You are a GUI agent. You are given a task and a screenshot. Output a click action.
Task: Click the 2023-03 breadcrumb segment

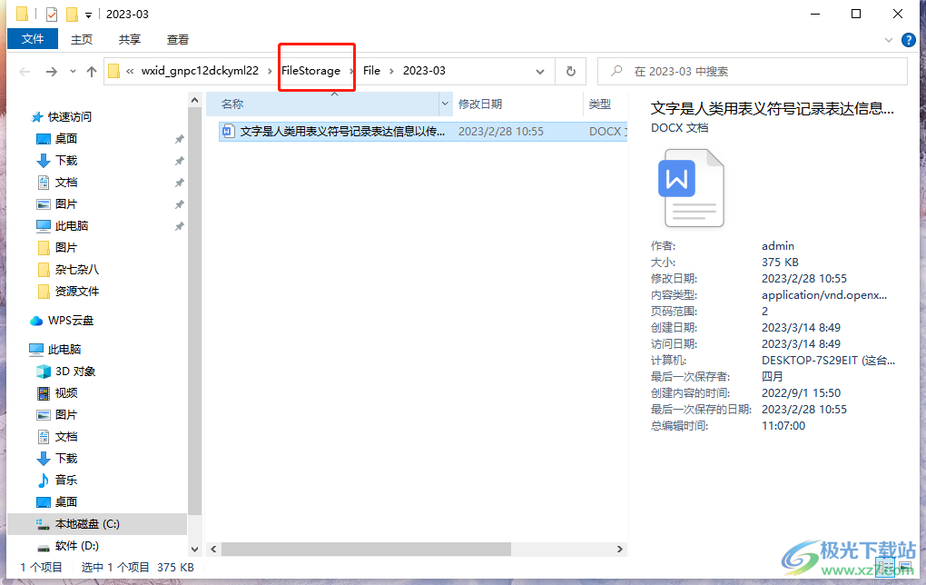click(424, 71)
